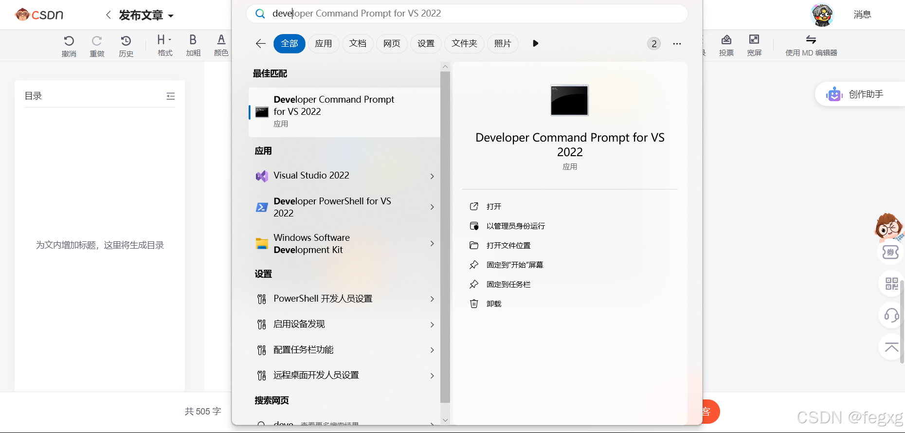This screenshot has width=905, height=433.
Task: Click the CSDN logo
Action: [x=39, y=15]
